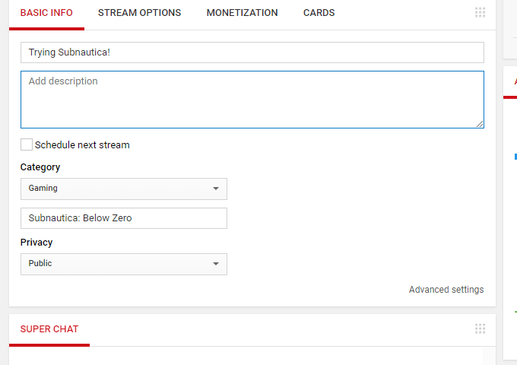Image resolution: width=517 pixels, height=365 pixels.
Task: Click the stream title field 'Trying Subnautica!'
Action: click(x=252, y=52)
